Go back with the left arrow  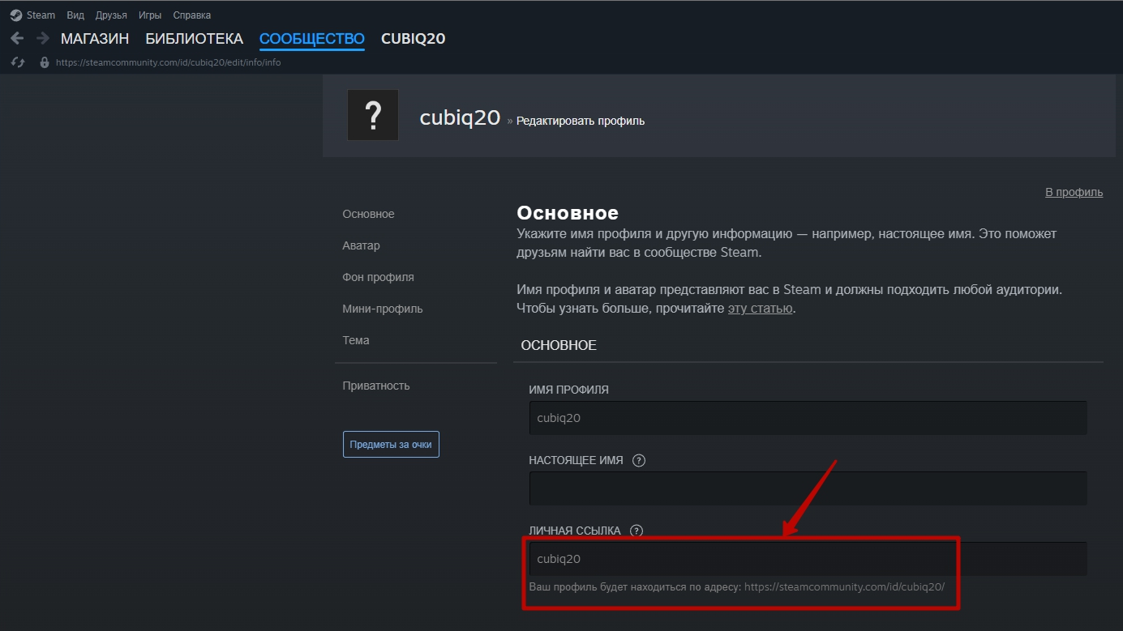click(x=17, y=38)
